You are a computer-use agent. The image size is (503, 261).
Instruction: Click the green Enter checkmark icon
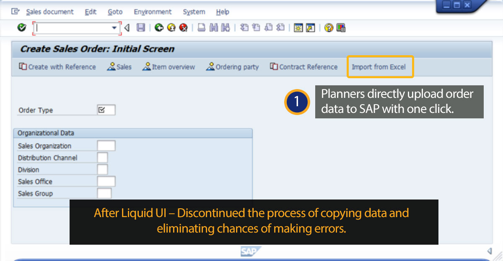coord(21,28)
